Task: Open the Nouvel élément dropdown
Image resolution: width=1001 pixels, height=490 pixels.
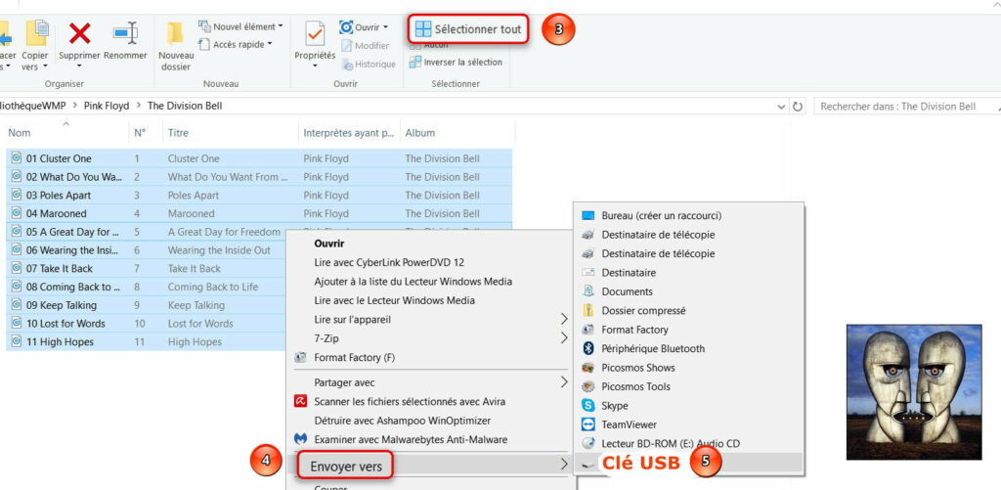Action: pyautogui.click(x=240, y=26)
